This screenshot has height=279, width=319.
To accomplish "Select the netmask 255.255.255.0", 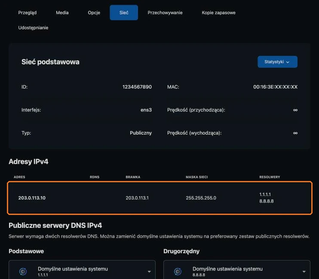I will click(201, 198).
